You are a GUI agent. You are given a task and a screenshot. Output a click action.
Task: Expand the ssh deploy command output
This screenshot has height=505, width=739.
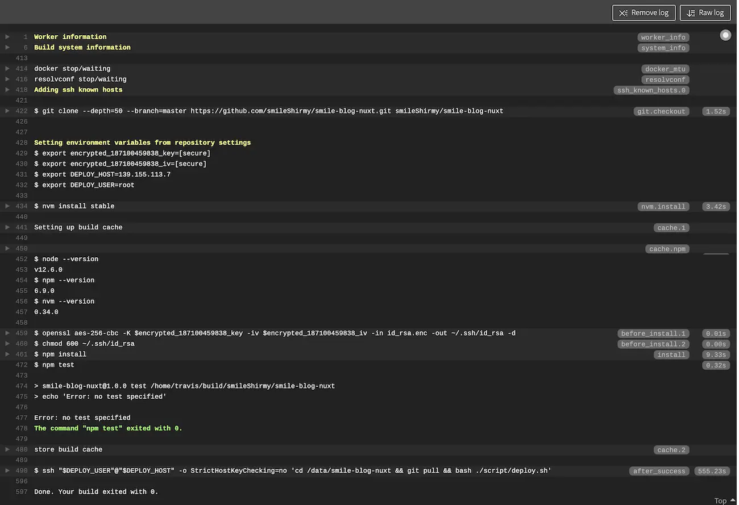point(7,470)
